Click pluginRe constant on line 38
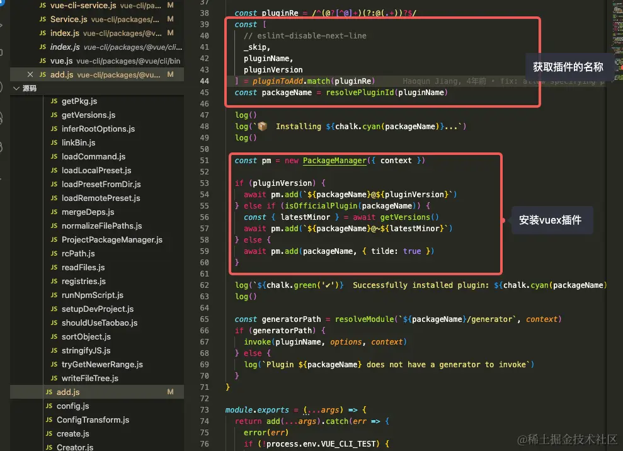The image size is (623, 451). (x=280, y=13)
